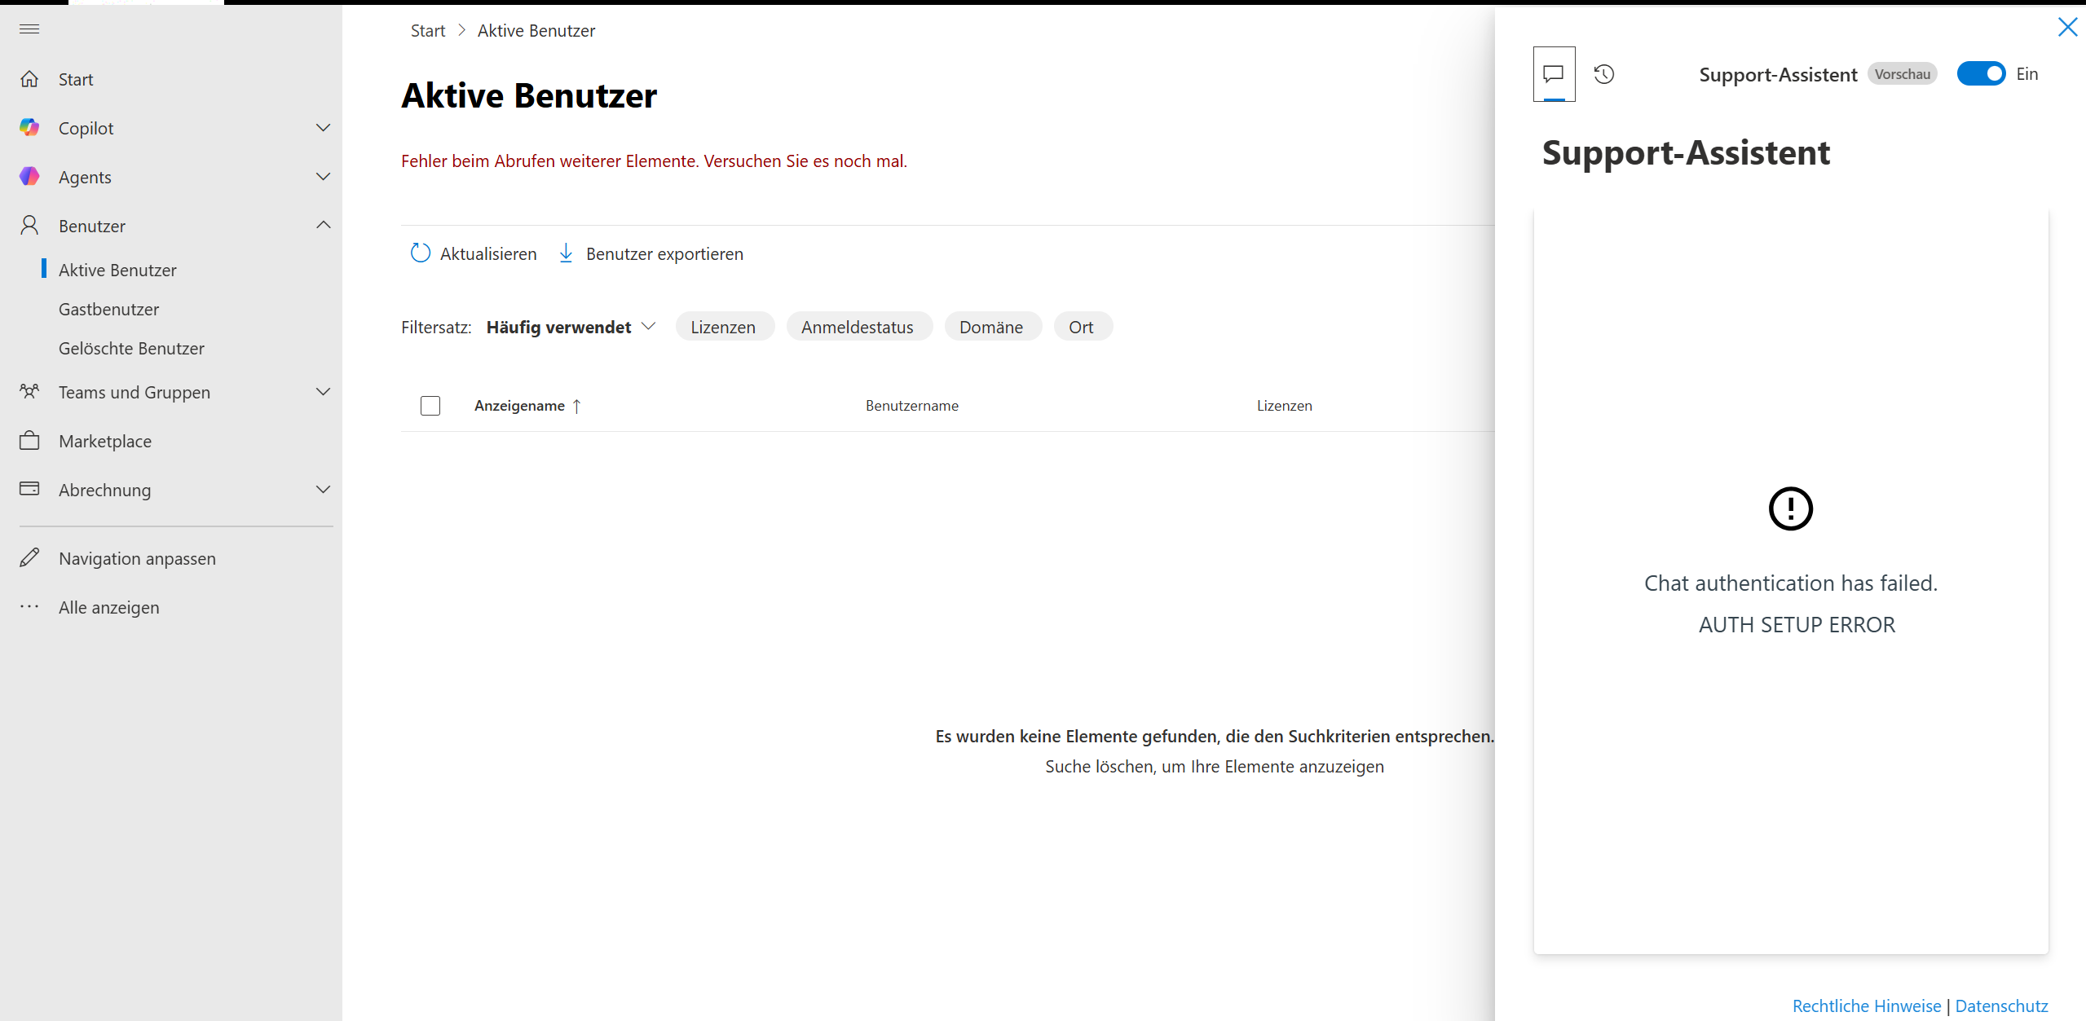Open the Rechtliche Hinweise link
Screen dimensions: 2086x1021
tap(1867, 1006)
